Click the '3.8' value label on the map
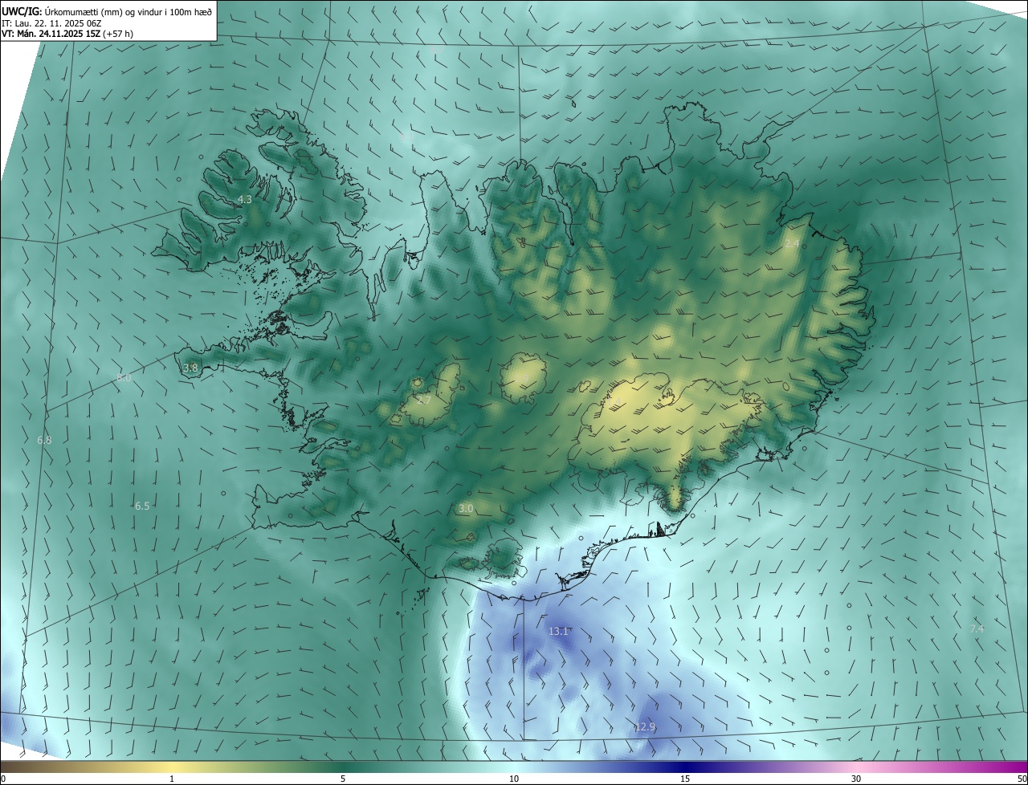The width and height of the screenshot is (1028, 785). (x=190, y=368)
